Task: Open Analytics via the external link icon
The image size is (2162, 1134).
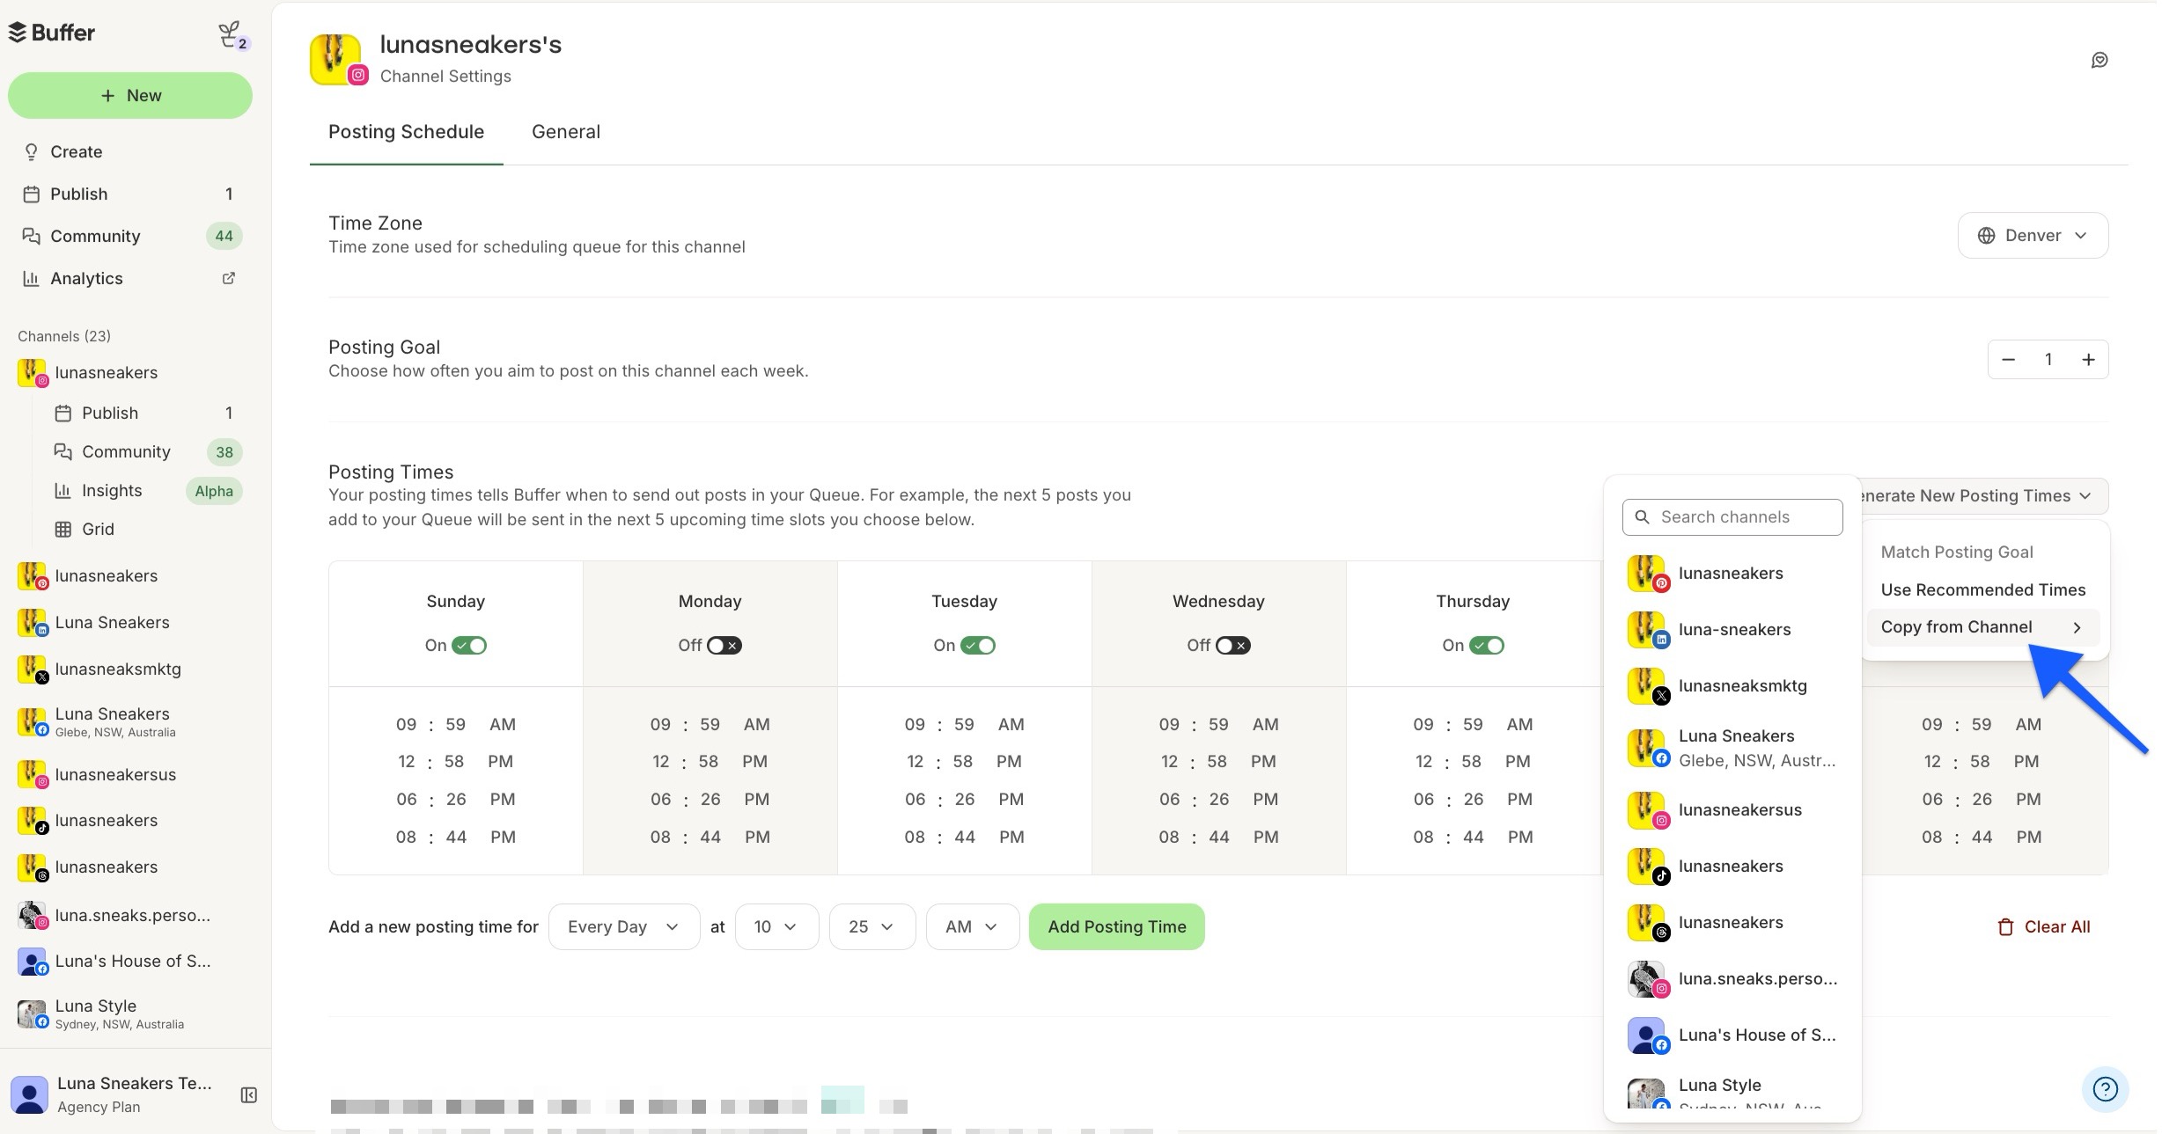Action: (228, 278)
